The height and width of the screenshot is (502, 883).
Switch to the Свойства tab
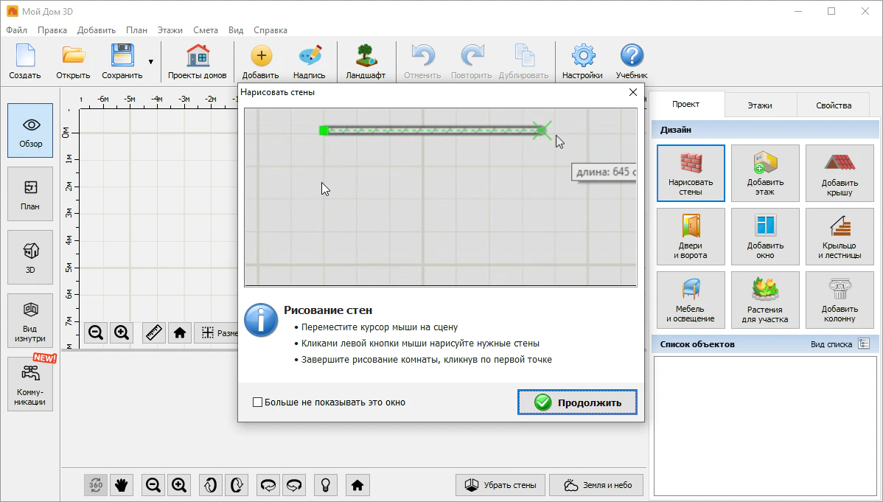point(833,105)
